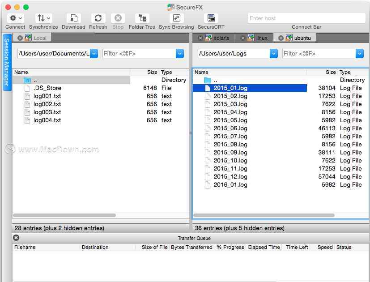The image size is (370, 282).
Task: Refresh the file listing
Action: click(98, 18)
